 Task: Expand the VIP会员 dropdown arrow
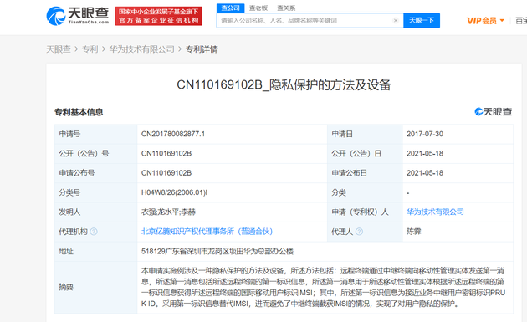(502, 21)
